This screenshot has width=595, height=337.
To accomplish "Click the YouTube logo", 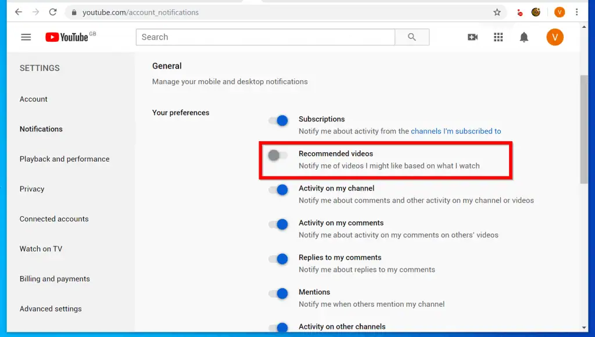I will coord(67,37).
